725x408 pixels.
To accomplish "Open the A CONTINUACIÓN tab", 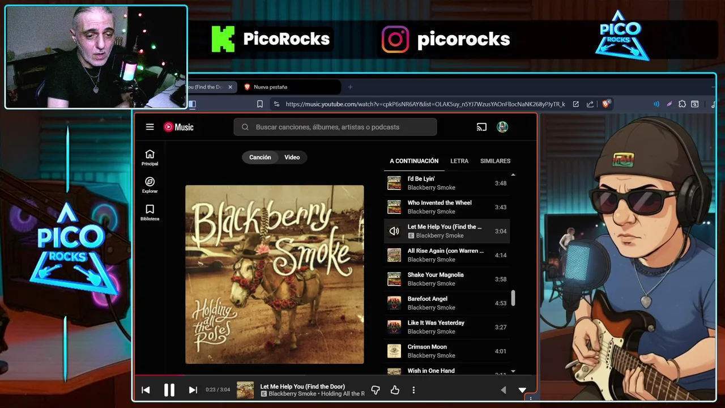I will pos(414,161).
